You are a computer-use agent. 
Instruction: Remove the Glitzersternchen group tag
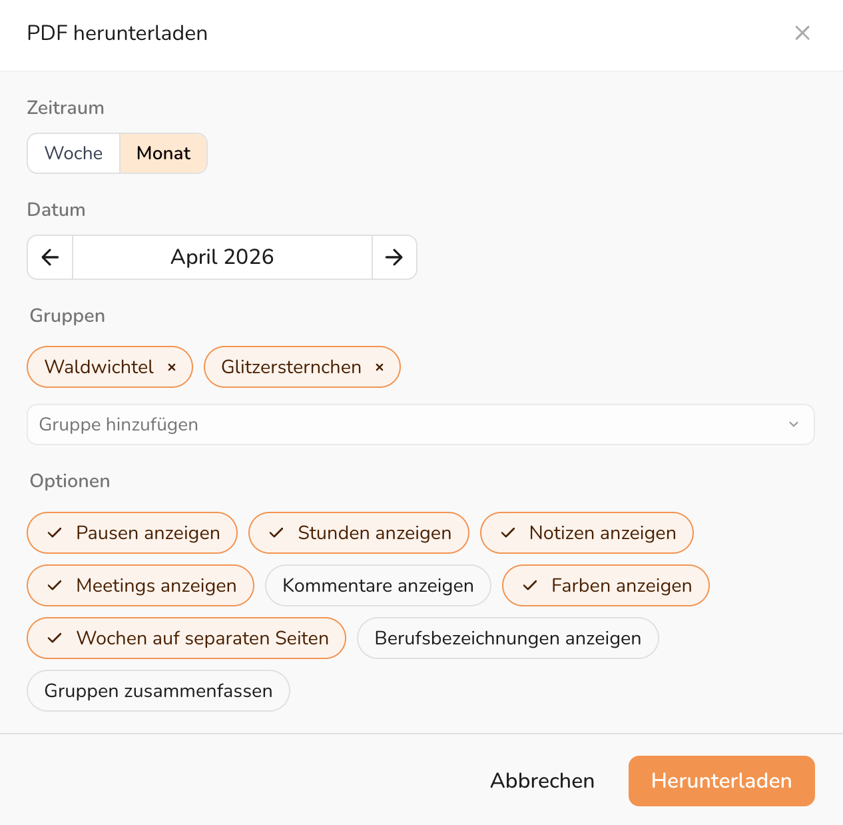tap(380, 367)
